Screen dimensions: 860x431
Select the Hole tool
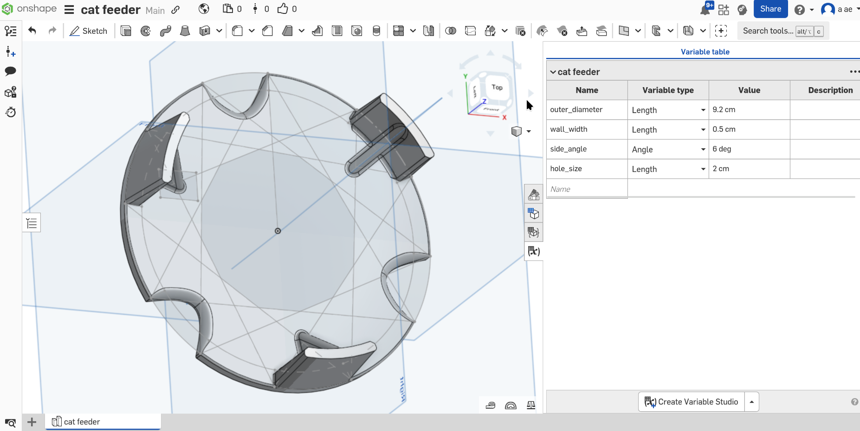[x=357, y=31]
